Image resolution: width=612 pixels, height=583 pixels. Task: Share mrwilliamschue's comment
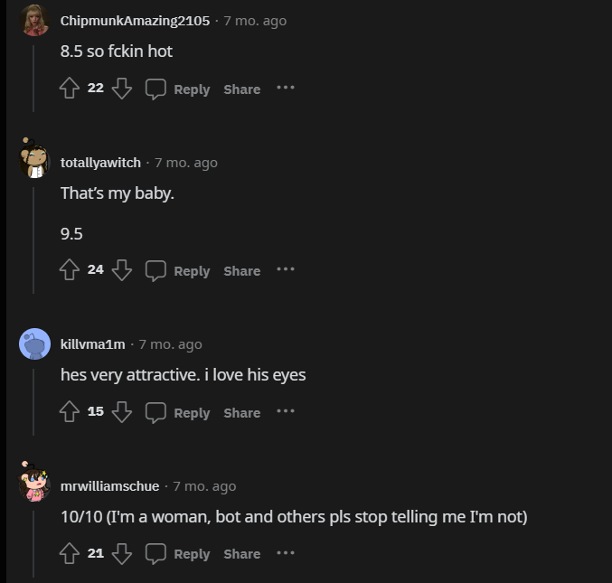point(241,553)
